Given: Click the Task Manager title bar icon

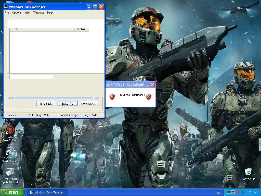Looking at the screenshot, I should (6, 7).
